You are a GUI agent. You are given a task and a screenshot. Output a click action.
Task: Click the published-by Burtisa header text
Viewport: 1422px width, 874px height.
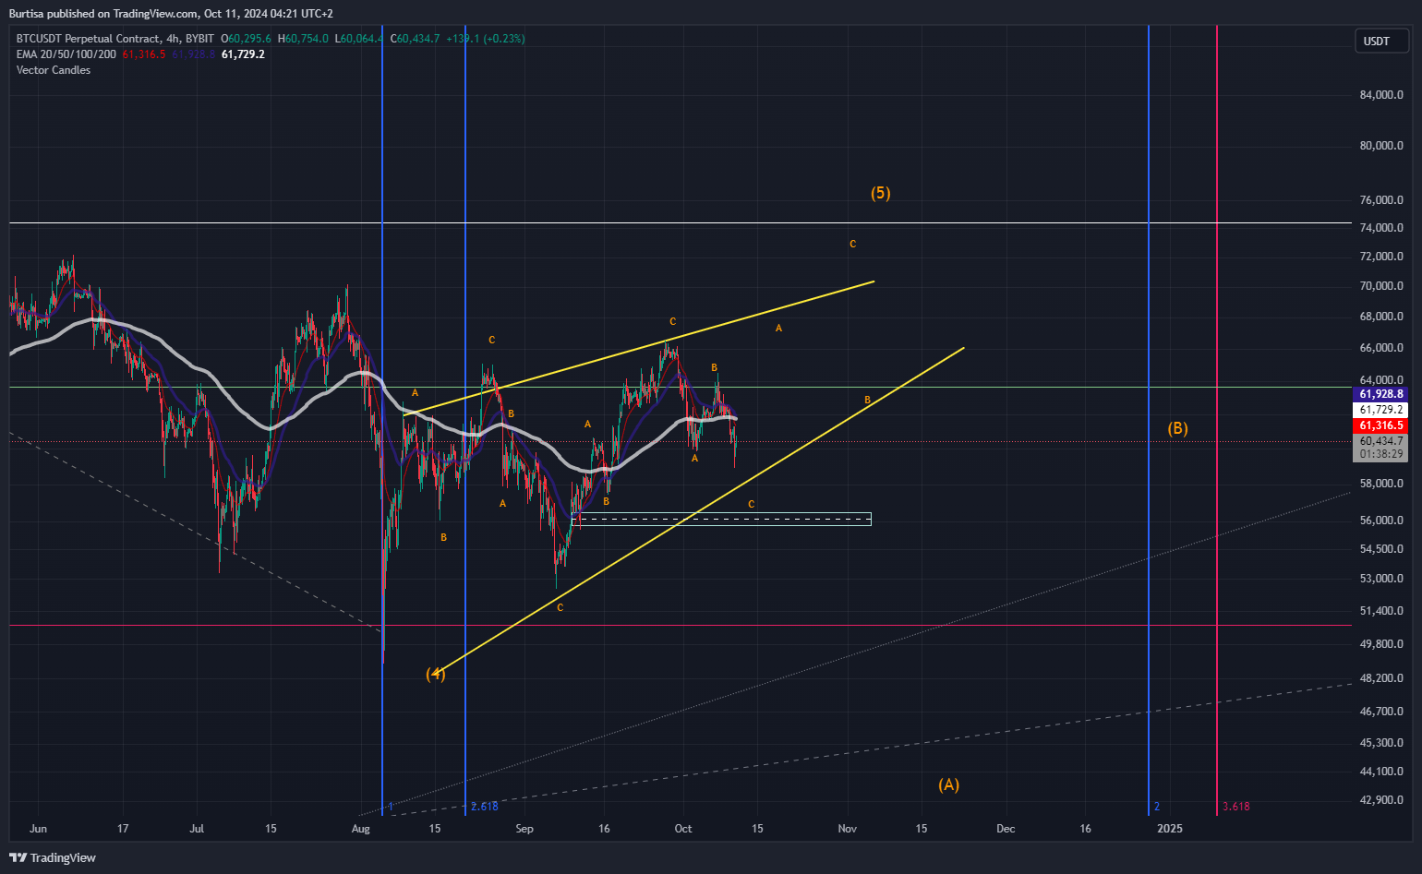171,14
